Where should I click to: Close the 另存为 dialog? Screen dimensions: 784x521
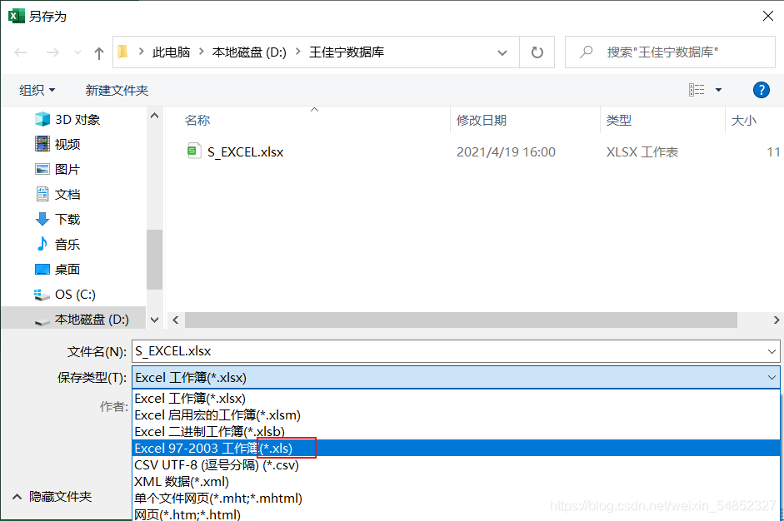pos(768,16)
